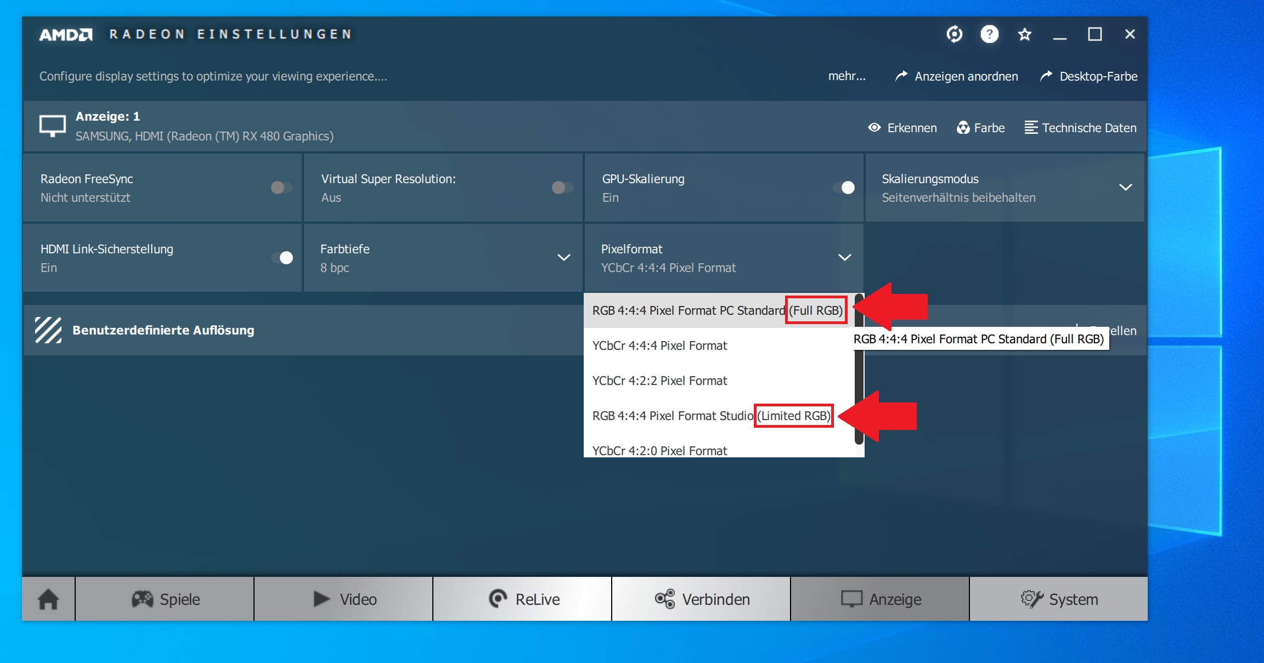The width and height of the screenshot is (1264, 663).
Task: Turn off HDMI Link-Sicherstellung toggle
Action: tap(282, 258)
